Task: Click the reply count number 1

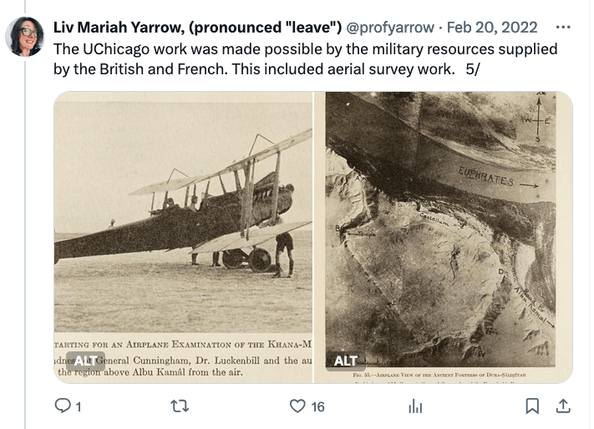Action: point(79,406)
